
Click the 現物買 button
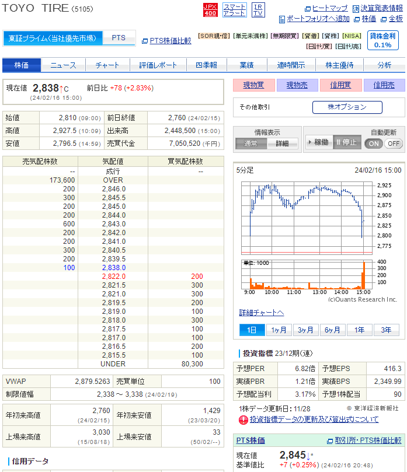(x=253, y=85)
